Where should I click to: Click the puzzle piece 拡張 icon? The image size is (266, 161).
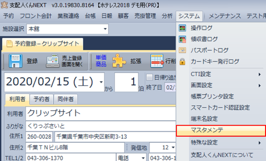(x=119, y=61)
